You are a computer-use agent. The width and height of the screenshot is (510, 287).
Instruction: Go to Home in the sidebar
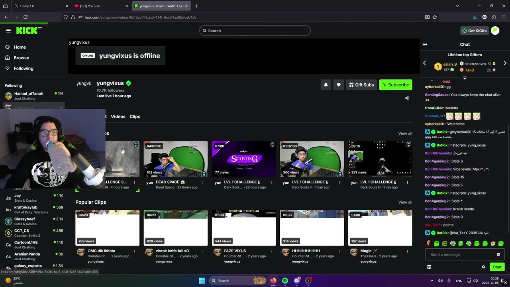click(20, 47)
